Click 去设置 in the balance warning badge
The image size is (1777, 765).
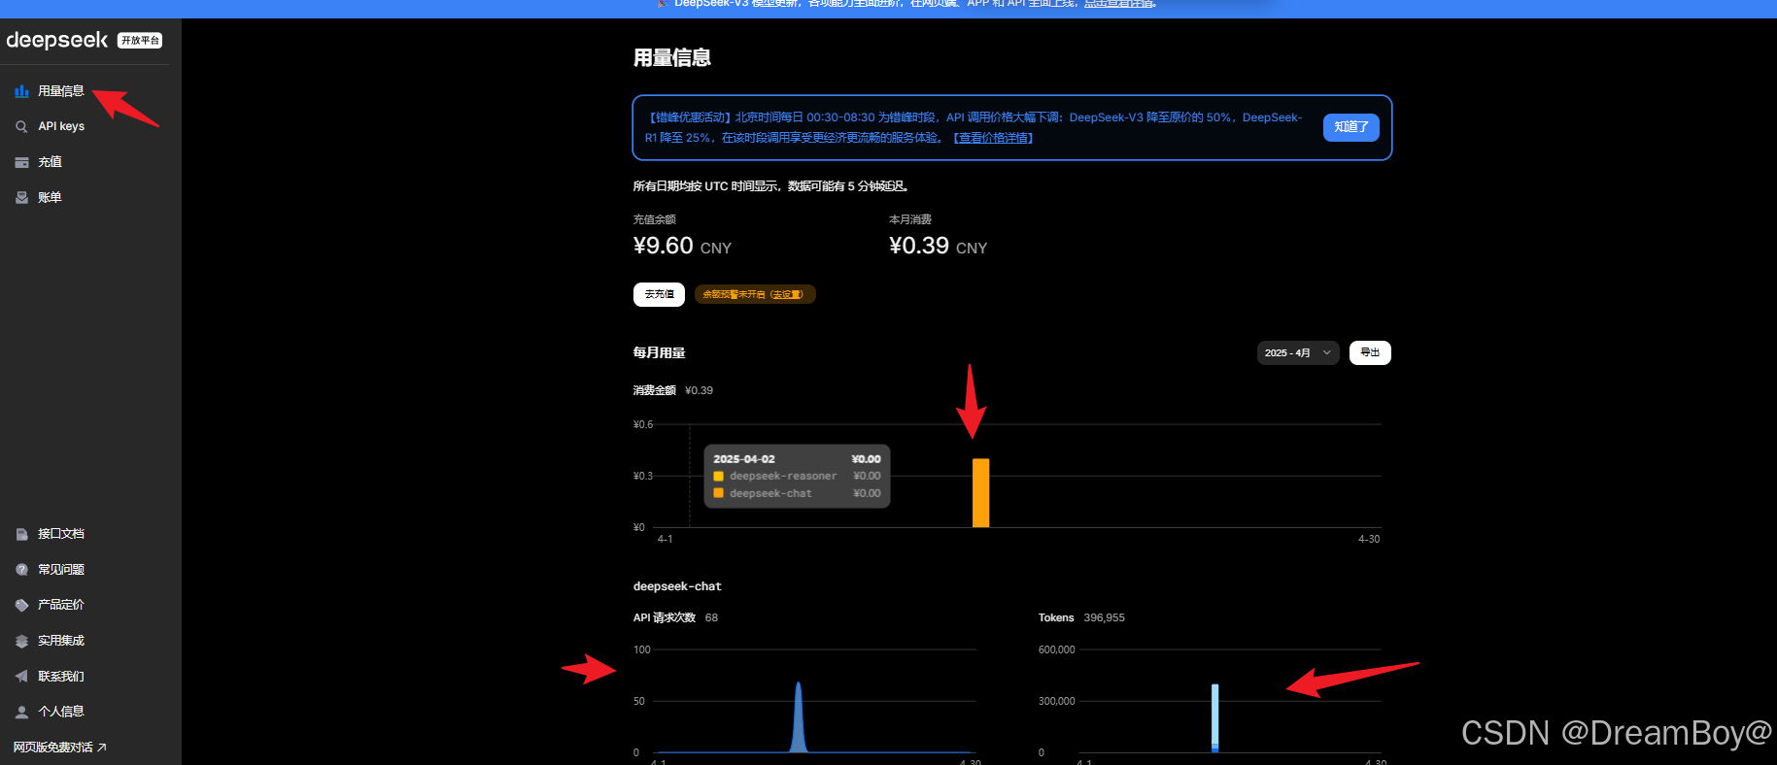tap(786, 294)
